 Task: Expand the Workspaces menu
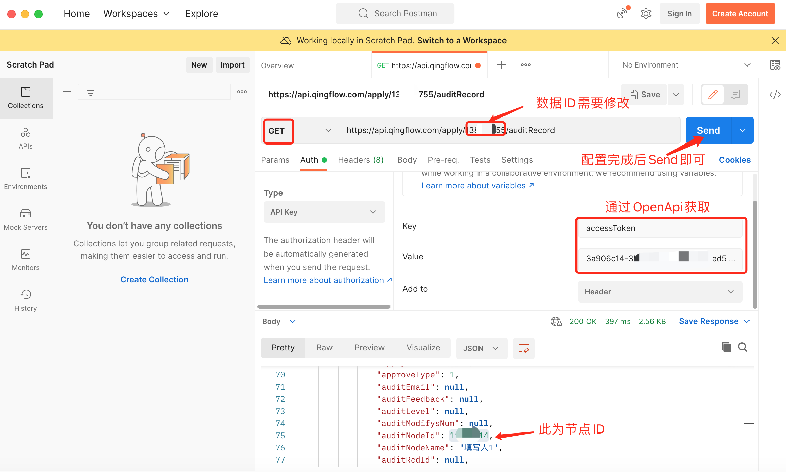136,14
